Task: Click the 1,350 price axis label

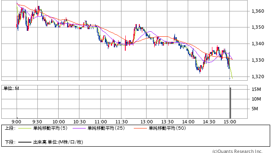Action: click(x=258, y=27)
